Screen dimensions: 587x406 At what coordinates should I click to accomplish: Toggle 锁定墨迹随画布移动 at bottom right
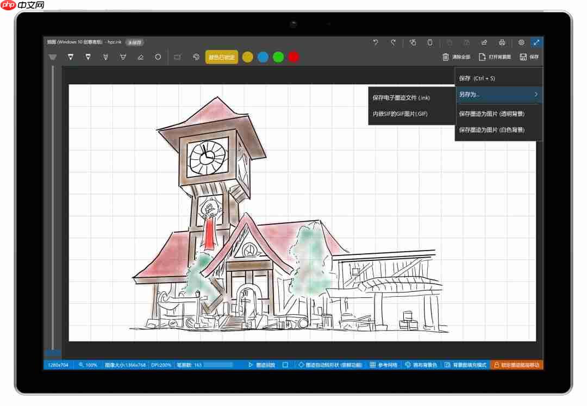(x=516, y=365)
